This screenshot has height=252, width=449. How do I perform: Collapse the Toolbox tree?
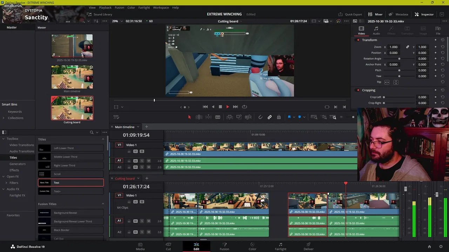click(x=4, y=139)
